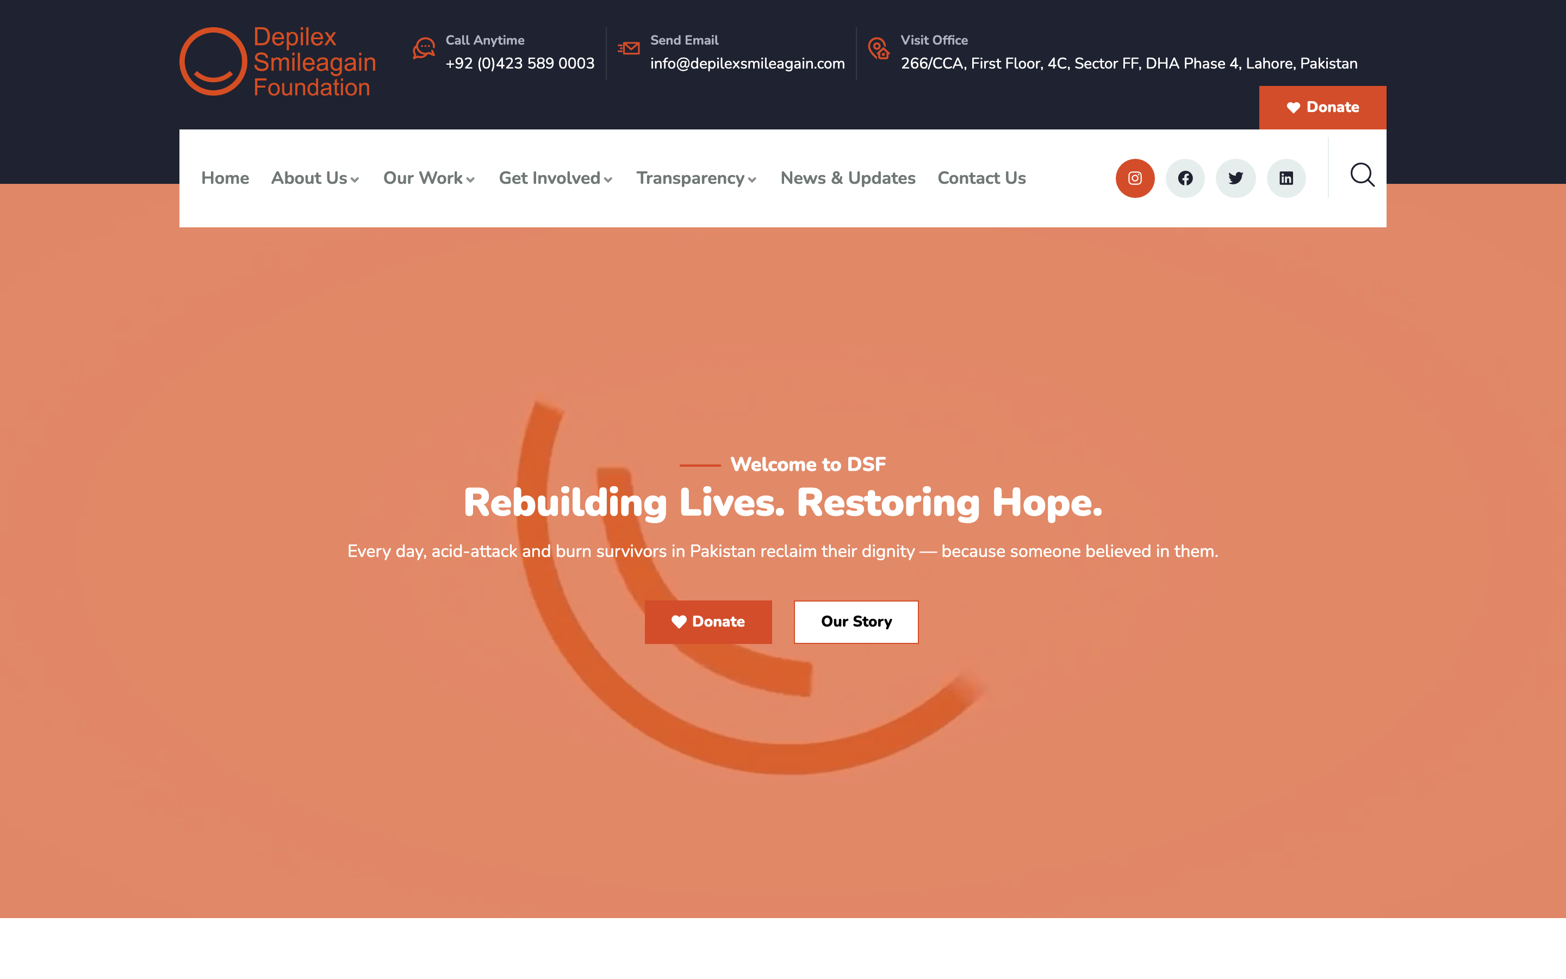The height and width of the screenshot is (979, 1566).
Task: Click the Our Story button
Action: (x=856, y=622)
